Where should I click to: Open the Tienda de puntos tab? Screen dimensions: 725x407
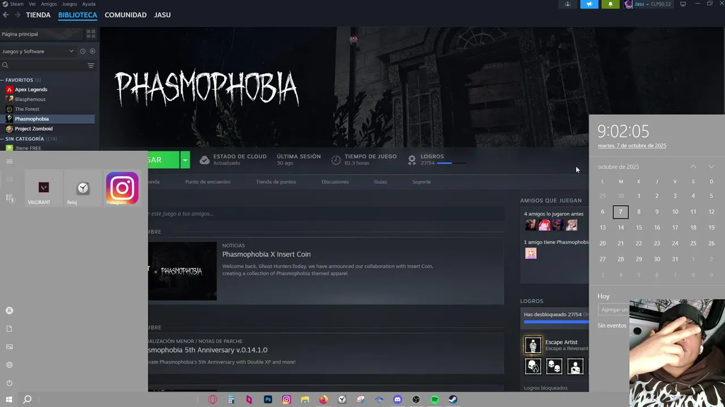tap(276, 182)
